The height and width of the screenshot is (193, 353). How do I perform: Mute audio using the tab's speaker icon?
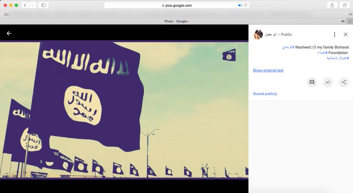[x=343, y=21]
